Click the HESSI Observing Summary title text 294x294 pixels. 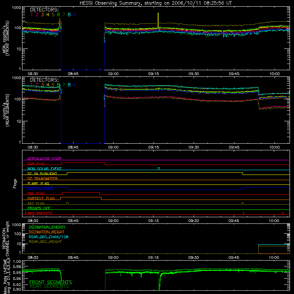155,3
